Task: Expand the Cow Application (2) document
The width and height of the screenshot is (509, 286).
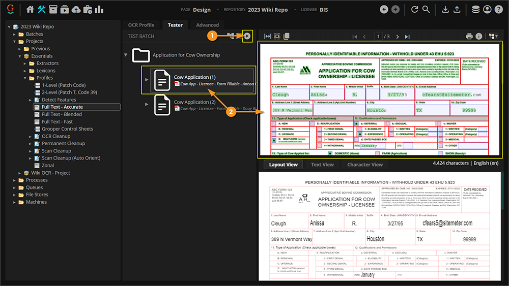Action: coord(147,105)
